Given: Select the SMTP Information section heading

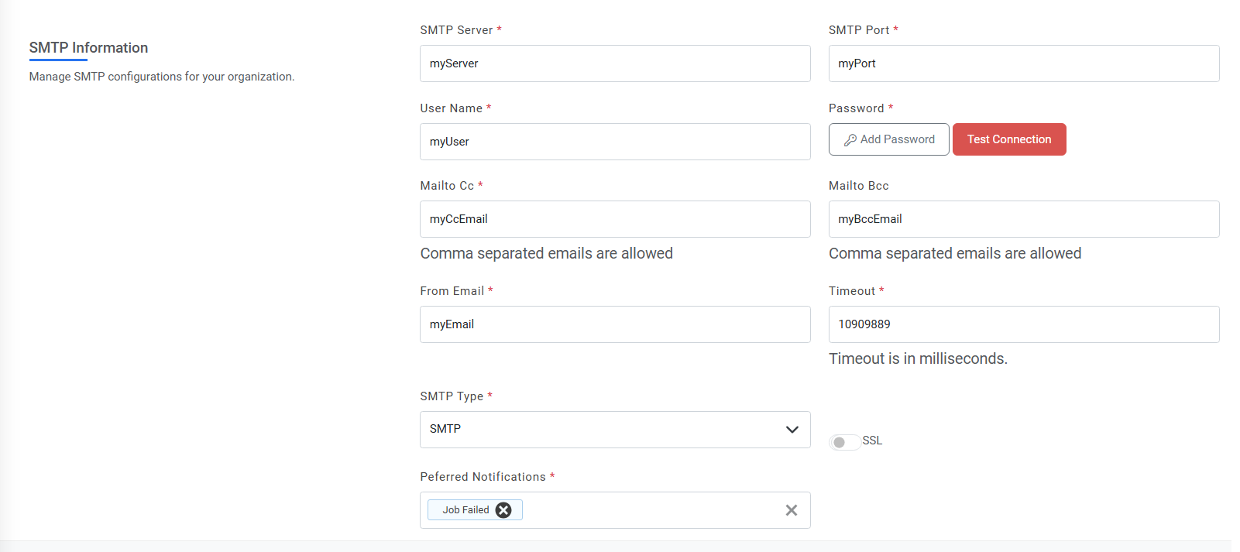Looking at the screenshot, I should pyautogui.click(x=88, y=47).
